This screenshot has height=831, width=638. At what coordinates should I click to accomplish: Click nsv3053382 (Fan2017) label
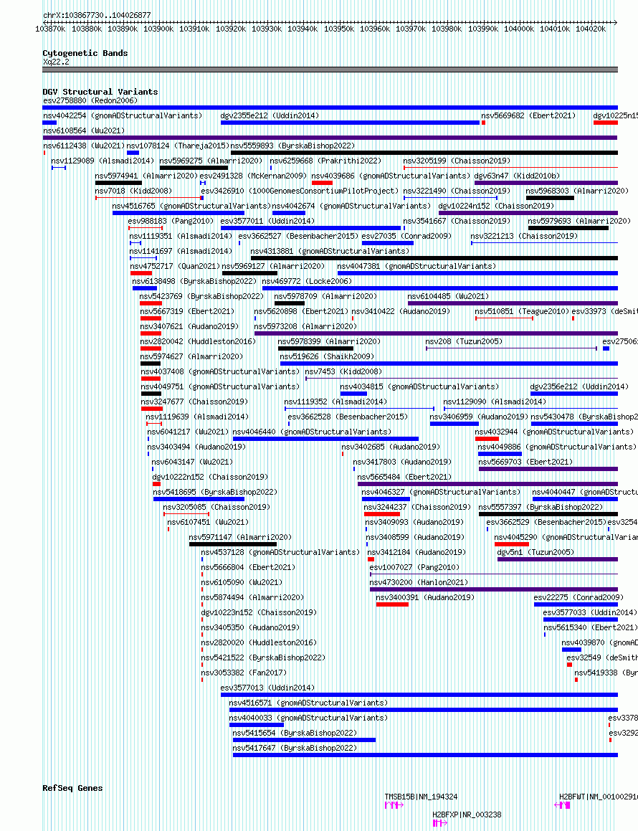click(x=244, y=673)
